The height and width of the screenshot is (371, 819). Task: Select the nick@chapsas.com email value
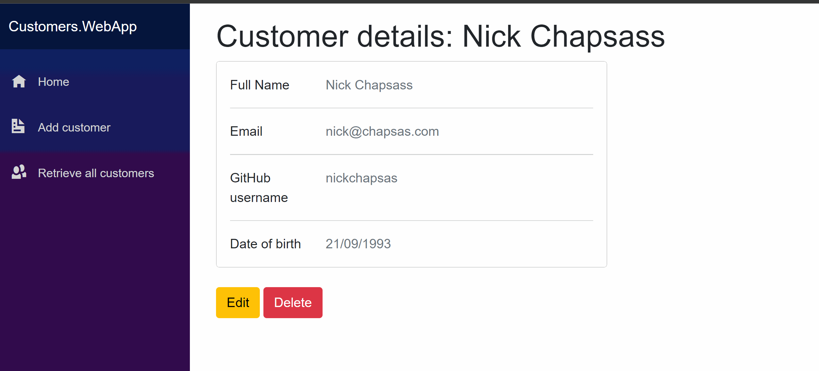pyautogui.click(x=382, y=131)
